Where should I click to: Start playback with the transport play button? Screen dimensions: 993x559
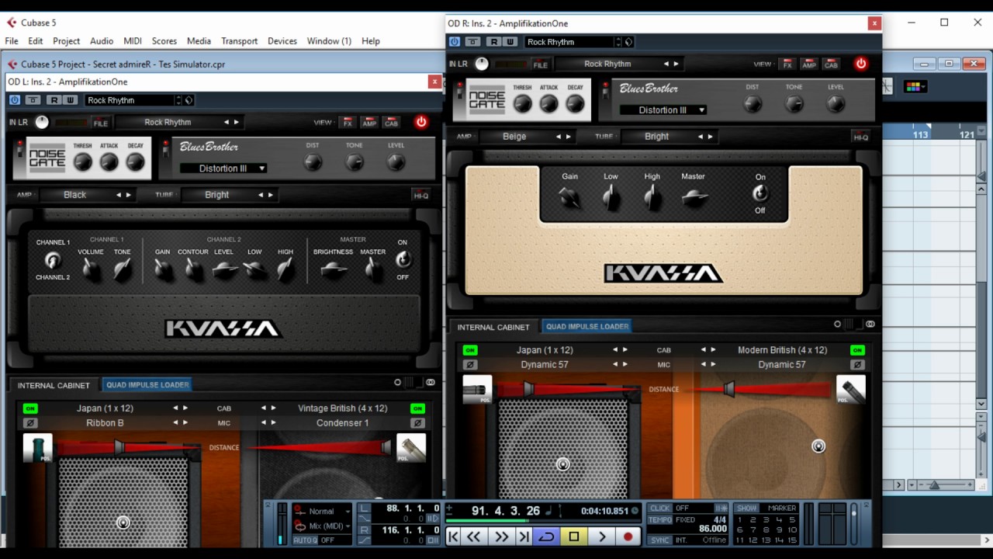[601, 536]
